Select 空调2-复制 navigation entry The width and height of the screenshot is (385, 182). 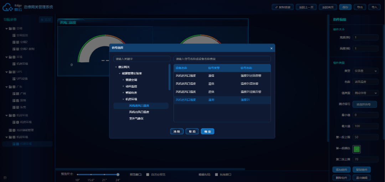click(x=27, y=49)
